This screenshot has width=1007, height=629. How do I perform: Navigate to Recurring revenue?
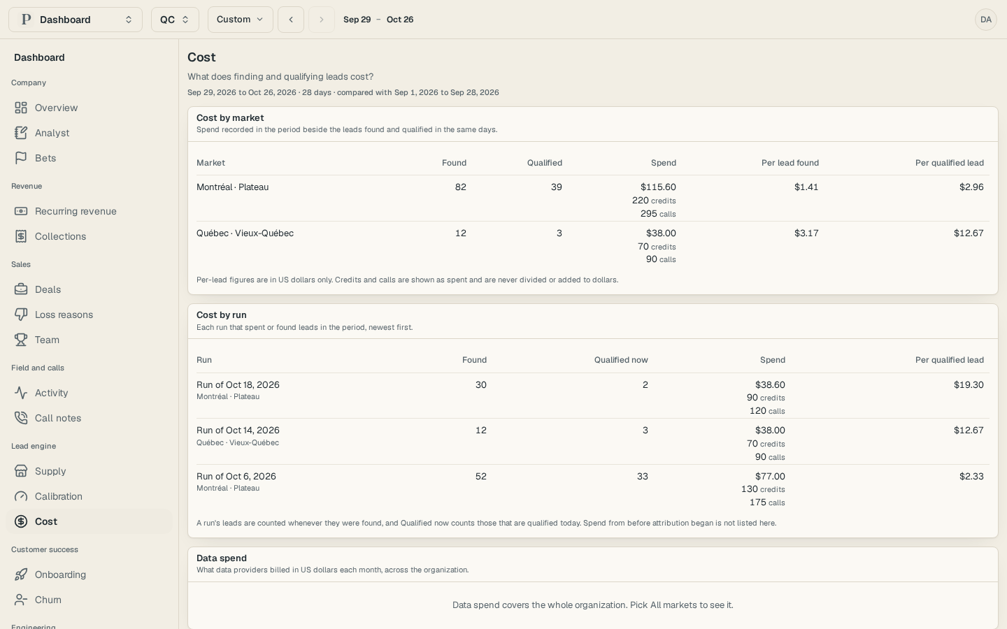point(90,211)
